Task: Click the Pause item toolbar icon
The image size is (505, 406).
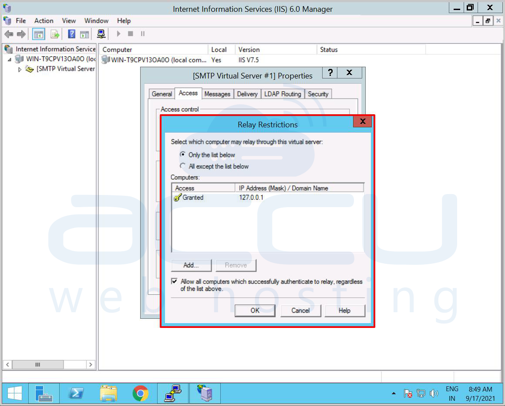Action: pyautogui.click(x=143, y=34)
